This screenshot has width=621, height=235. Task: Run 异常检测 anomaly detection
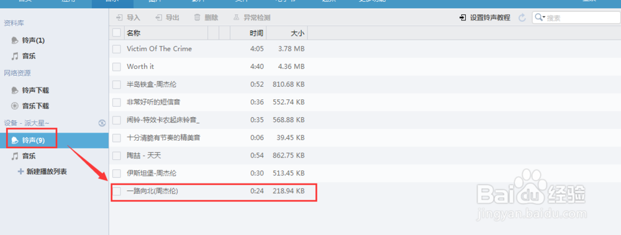click(252, 17)
